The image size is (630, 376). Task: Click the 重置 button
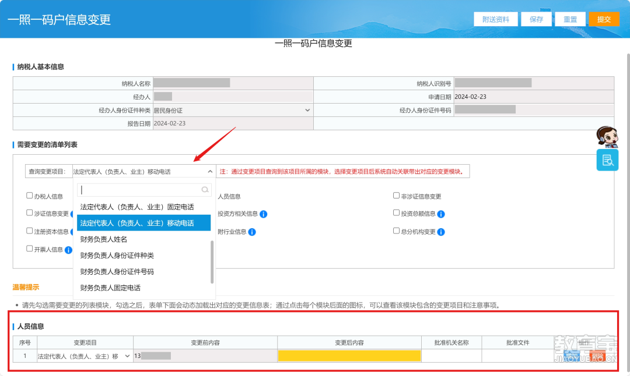tap(570, 19)
